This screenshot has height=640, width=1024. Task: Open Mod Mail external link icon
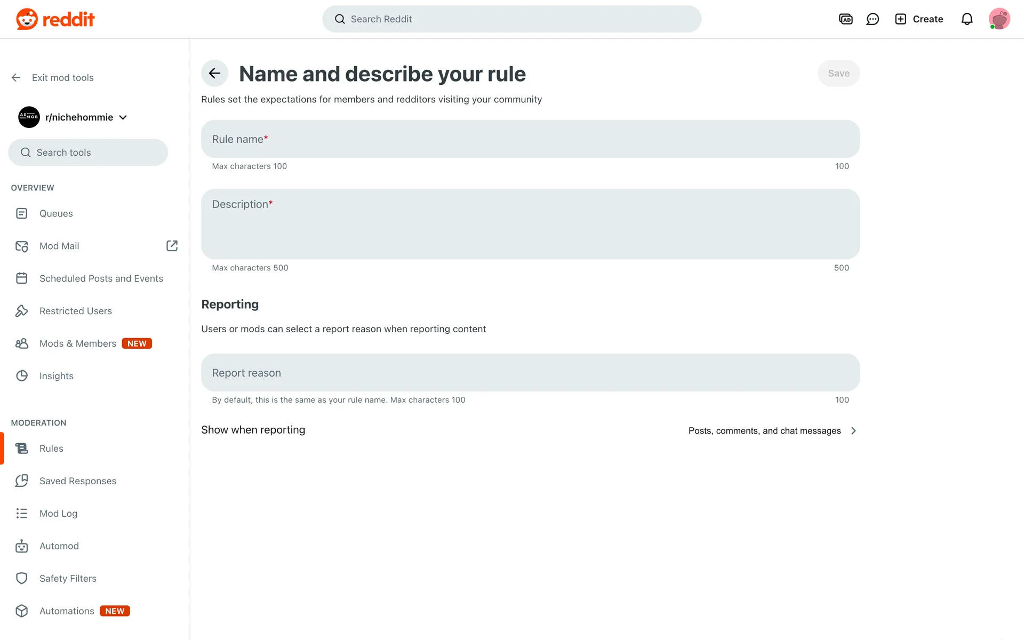coord(172,246)
